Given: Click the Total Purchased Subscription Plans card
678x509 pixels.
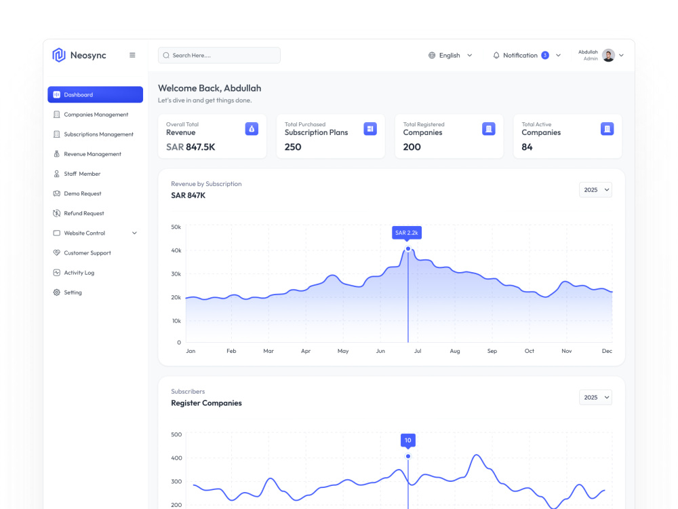Looking at the screenshot, I should tap(331, 136).
